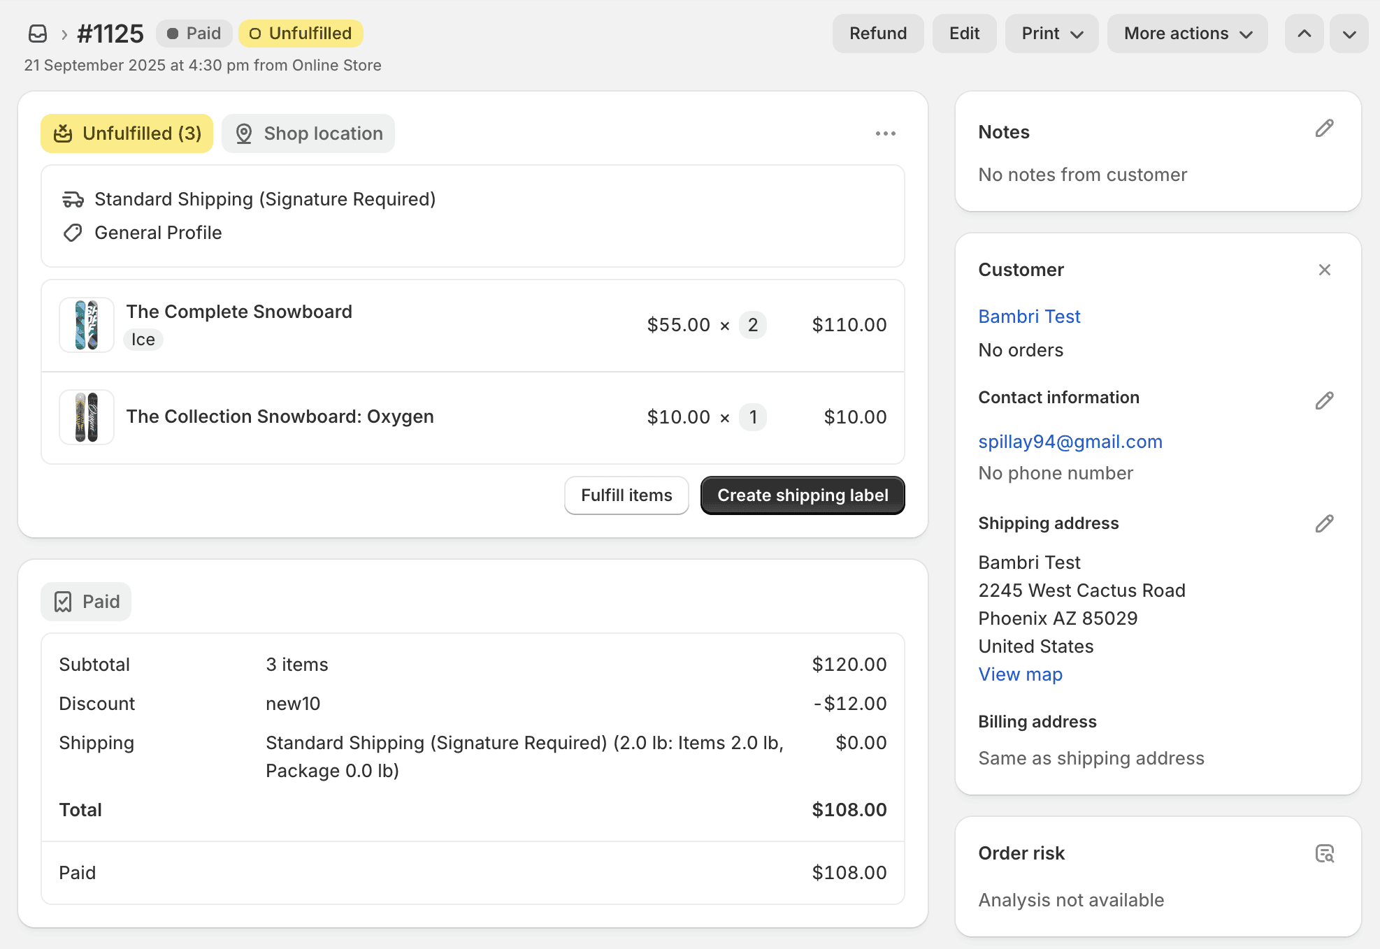Click the shipping truck icon
The width and height of the screenshot is (1380, 949).
point(73,200)
